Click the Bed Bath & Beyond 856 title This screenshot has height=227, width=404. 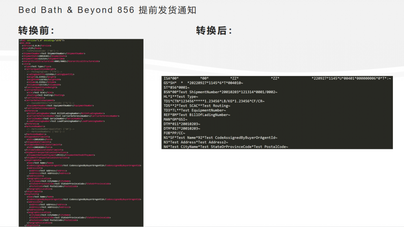(107, 10)
